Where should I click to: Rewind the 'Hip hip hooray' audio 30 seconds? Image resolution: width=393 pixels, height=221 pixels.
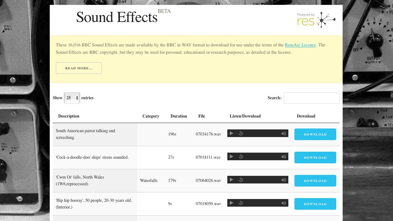click(241, 203)
